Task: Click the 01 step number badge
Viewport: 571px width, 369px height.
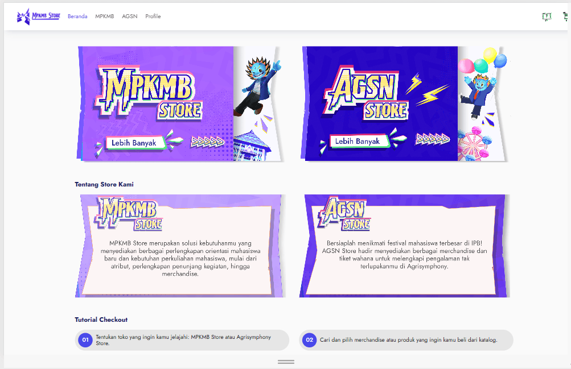Action: pos(85,340)
